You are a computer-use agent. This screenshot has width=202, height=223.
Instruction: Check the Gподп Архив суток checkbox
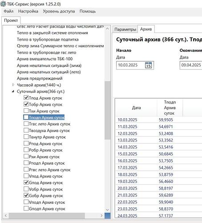tap(26, 208)
